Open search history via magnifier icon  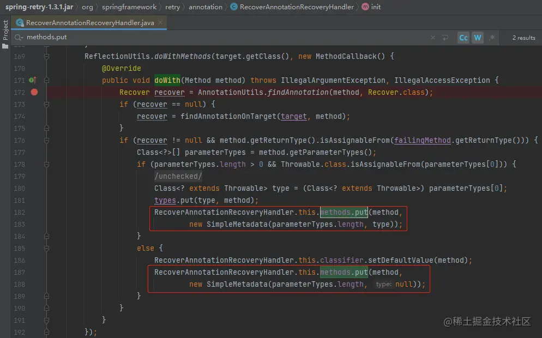click(x=19, y=37)
